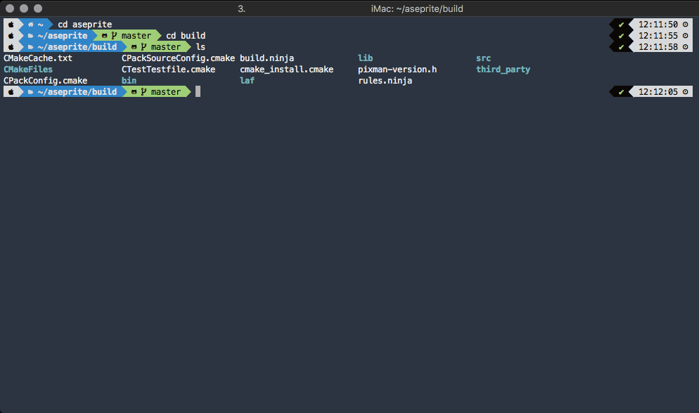The image size is (699, 413).
Task: Click clock icon after 12:11:50
Action: (x=685, y=25)
